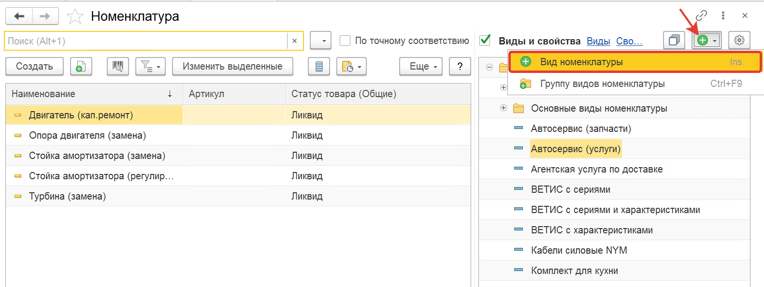Select ВЕТИС с сериями
The height and width of the screenshot is (287, 764).
[x=570, y=189]
